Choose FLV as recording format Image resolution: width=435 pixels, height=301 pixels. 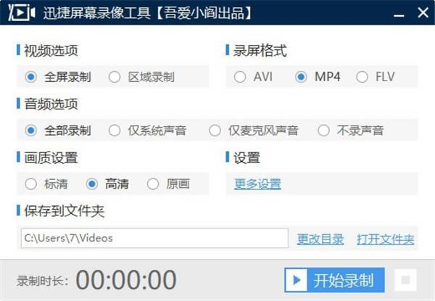pos(362,76)
